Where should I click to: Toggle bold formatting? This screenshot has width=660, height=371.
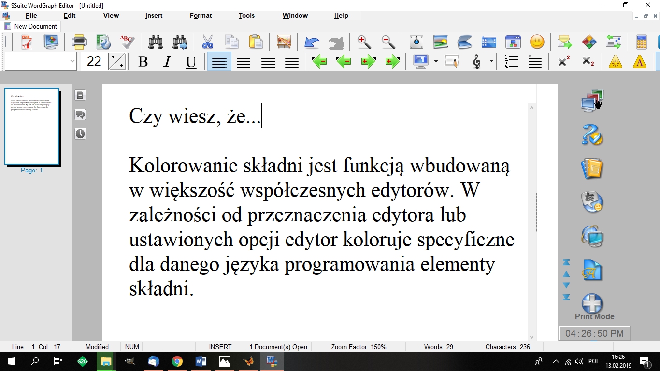[143, 61]
